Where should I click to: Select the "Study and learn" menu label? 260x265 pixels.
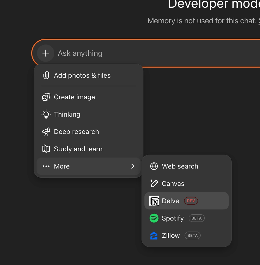(78, 149)
